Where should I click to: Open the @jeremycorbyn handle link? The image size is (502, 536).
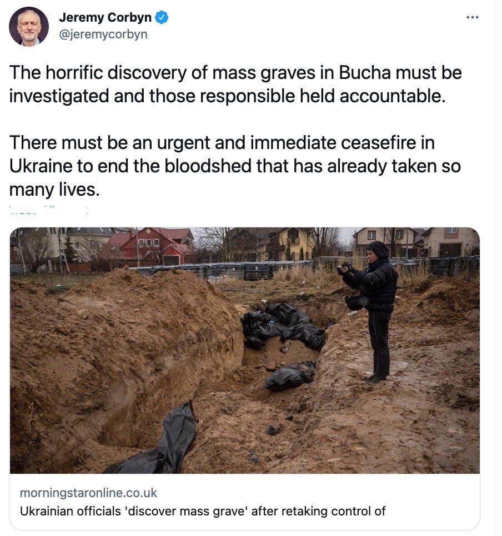click(x=103, y=34)
